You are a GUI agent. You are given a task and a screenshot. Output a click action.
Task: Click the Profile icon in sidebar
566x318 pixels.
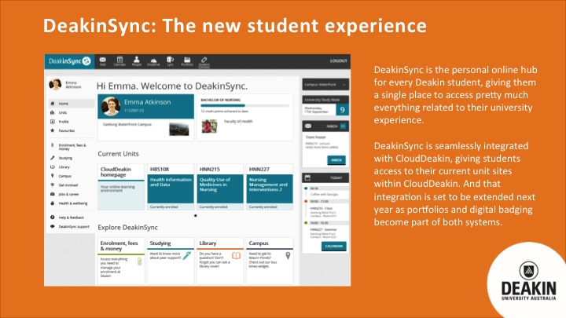(53, 122)
